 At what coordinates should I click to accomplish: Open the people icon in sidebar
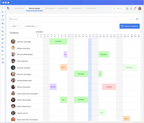coord(2,16)
